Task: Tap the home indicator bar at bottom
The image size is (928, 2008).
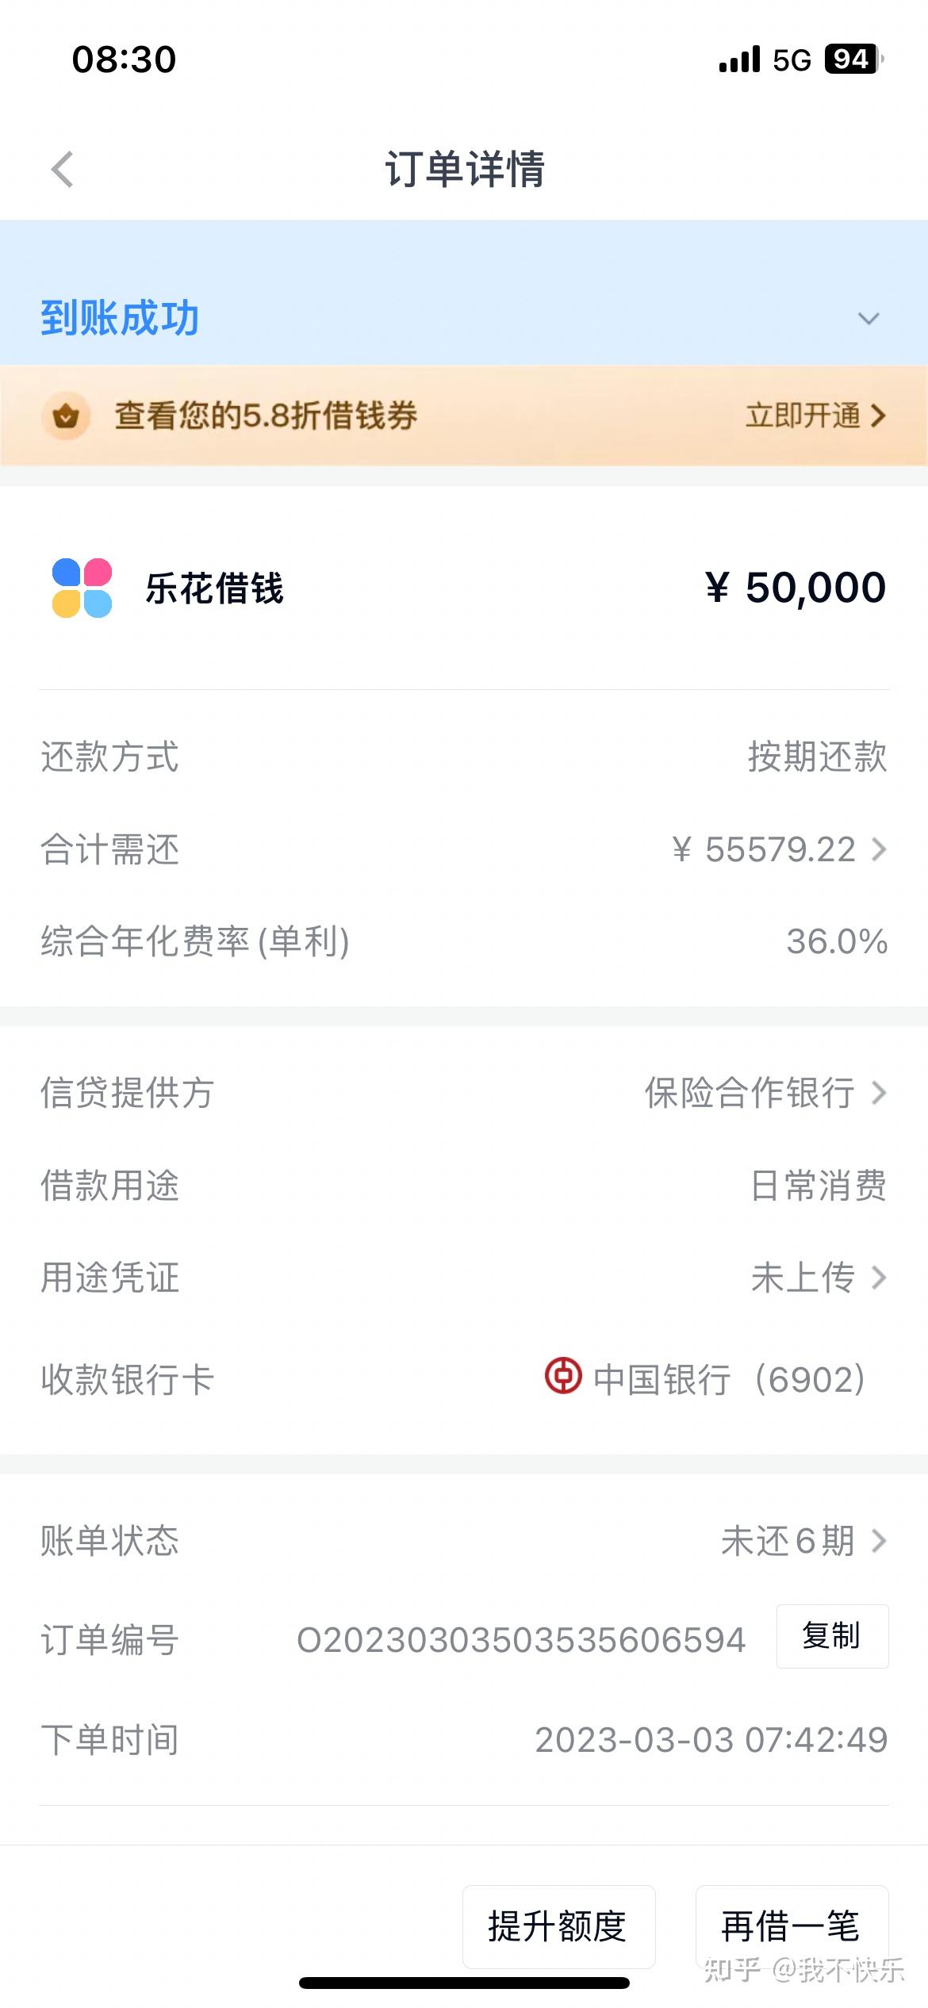Action: pos(464,1983)
